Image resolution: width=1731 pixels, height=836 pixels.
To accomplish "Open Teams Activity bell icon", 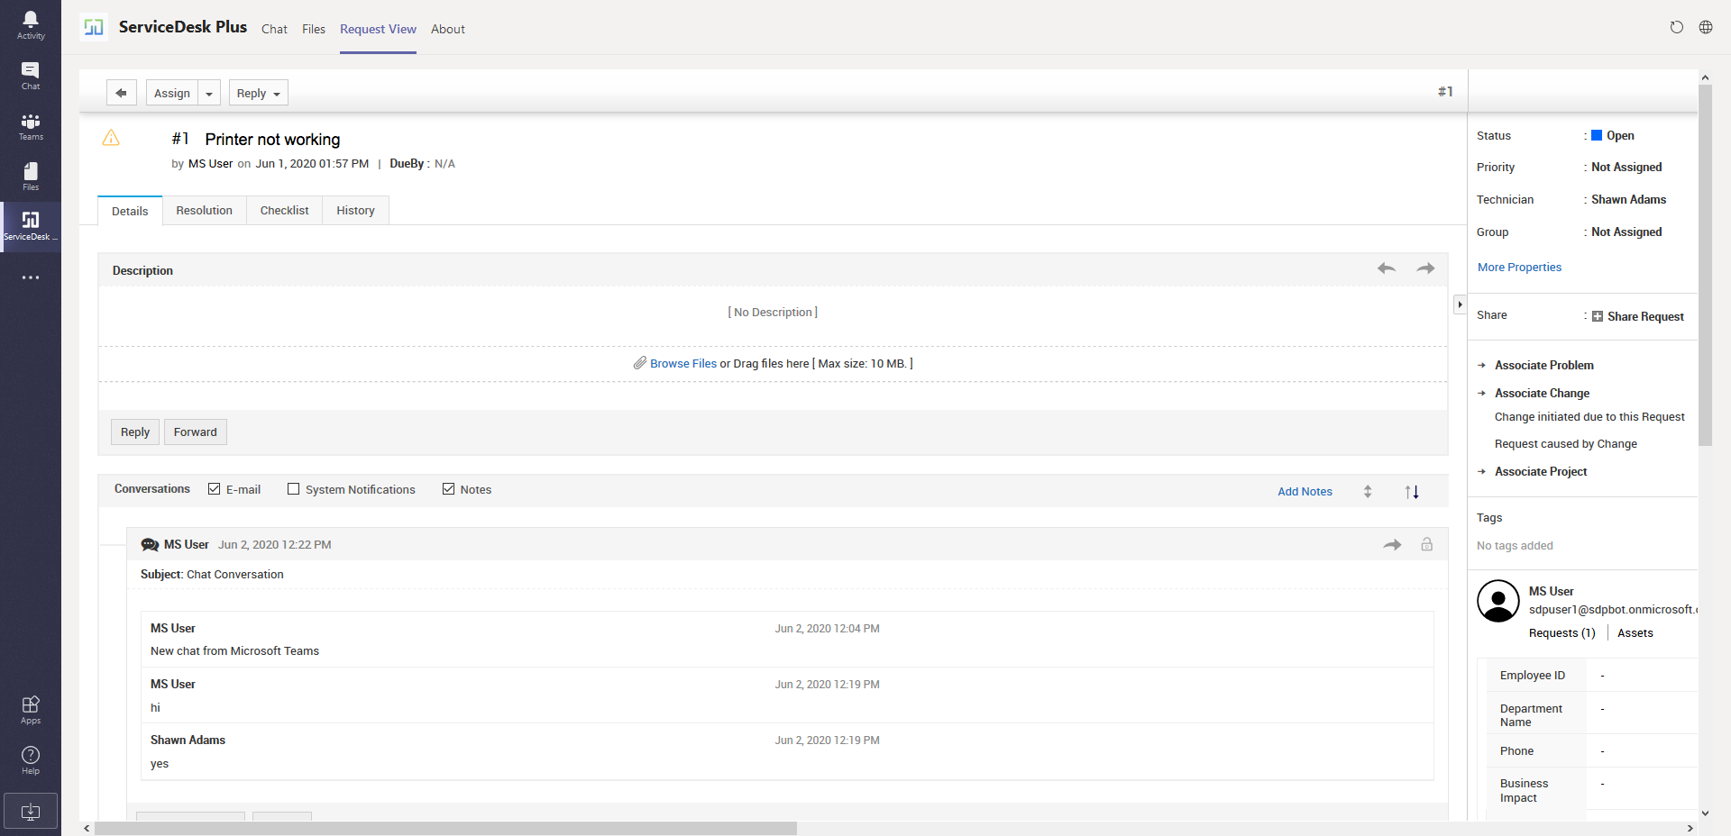I will (31, 24).
